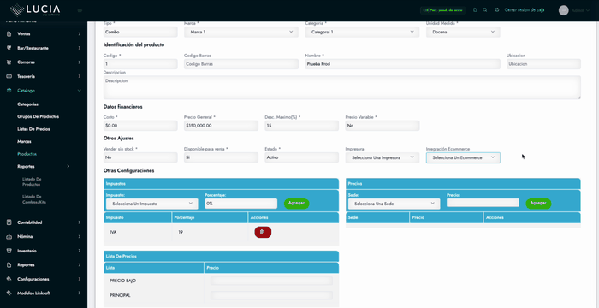Viewport: 599px width, 308px height.
Task: Click the Configuraciones wrench icon
Action: click(9, 279)
